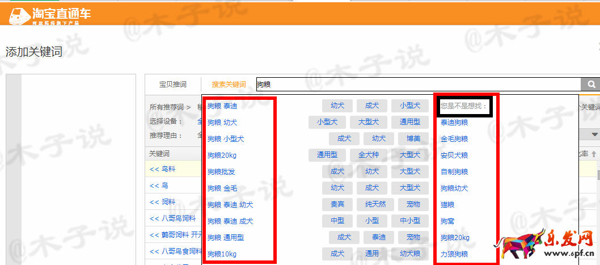Switch to the 宝贝推词 tab
Screen dimensions: 600x265
172,85
